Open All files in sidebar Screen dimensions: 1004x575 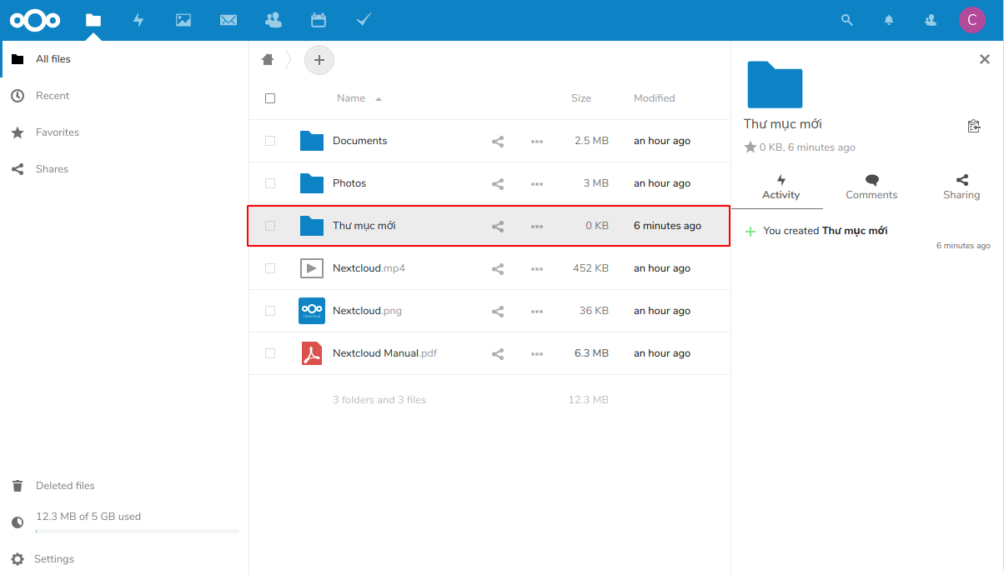[x=125, y=59]
